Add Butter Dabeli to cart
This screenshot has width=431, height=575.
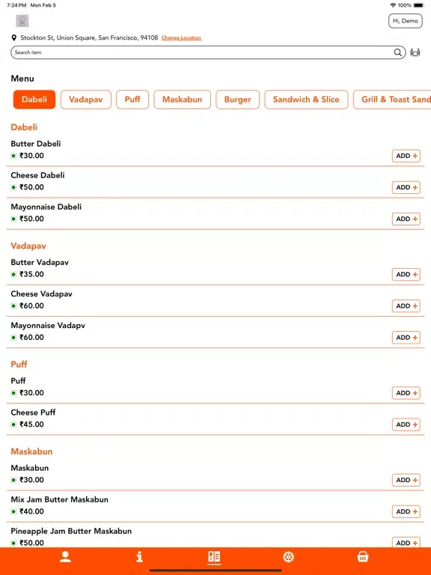click(x=406, y=156)
